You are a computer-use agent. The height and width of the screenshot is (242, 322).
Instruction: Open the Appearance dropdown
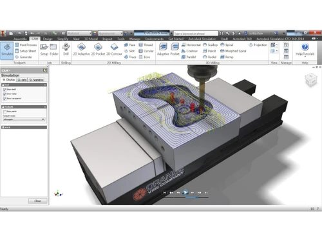[110, 34]
